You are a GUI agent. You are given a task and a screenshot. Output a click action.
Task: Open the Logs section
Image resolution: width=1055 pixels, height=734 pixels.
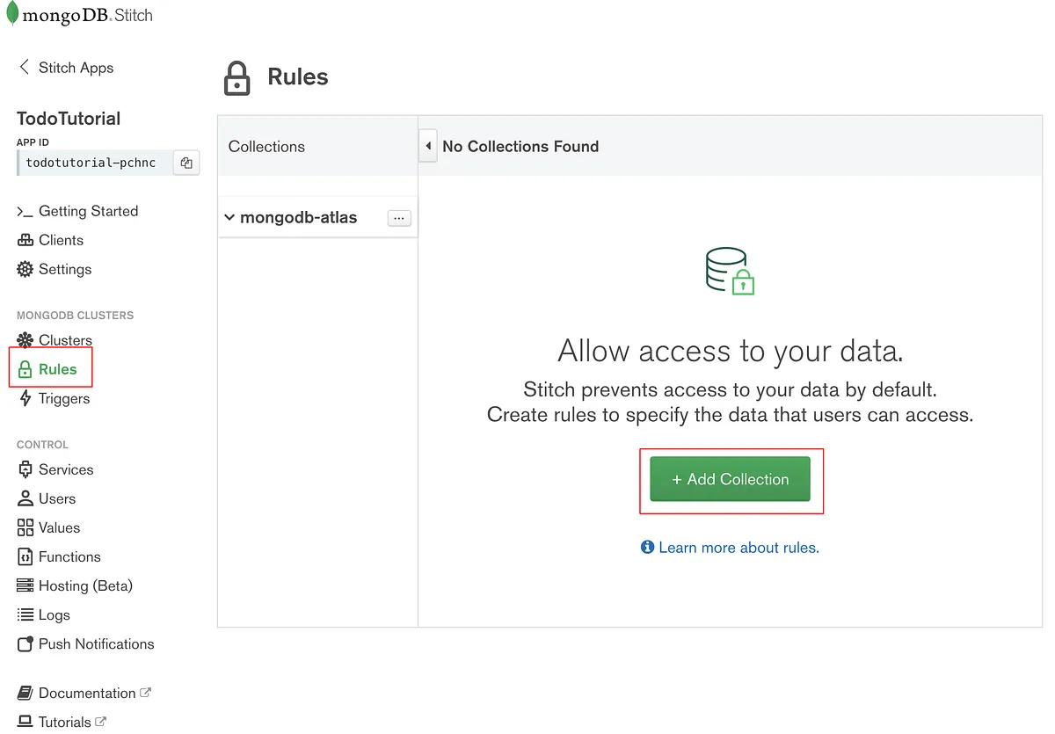(x=53, y=614)
